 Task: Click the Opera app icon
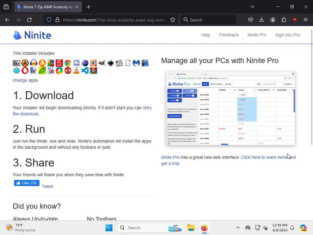(x=25, y=71)
